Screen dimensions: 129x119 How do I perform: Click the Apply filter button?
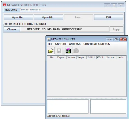pos(116,29)
